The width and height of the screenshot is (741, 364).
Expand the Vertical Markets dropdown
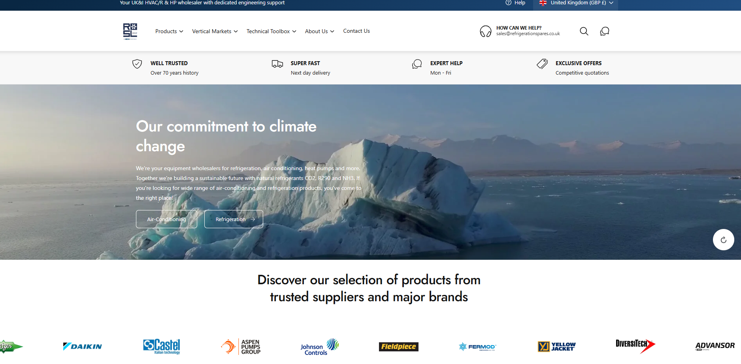pyautogui.click(x=215, y=31)
